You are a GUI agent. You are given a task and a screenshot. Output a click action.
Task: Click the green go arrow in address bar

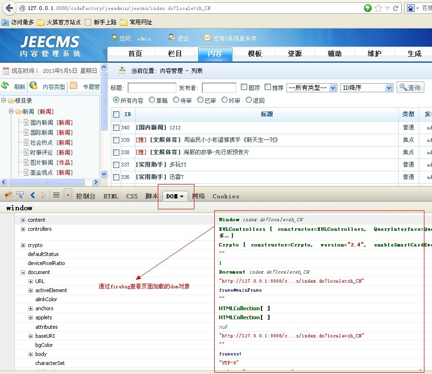tap(367, 8)
